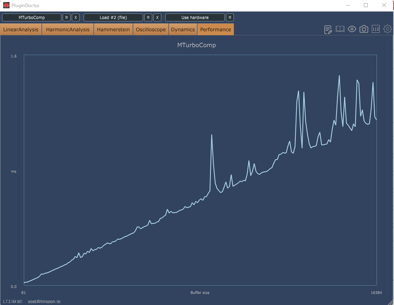Click the tallest peak in performance graph

339,76
